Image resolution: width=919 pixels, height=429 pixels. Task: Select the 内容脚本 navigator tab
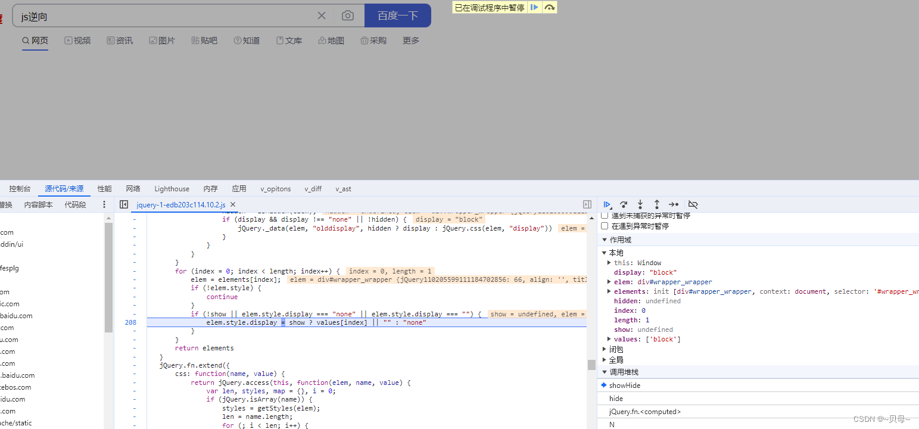pos(39,204)
